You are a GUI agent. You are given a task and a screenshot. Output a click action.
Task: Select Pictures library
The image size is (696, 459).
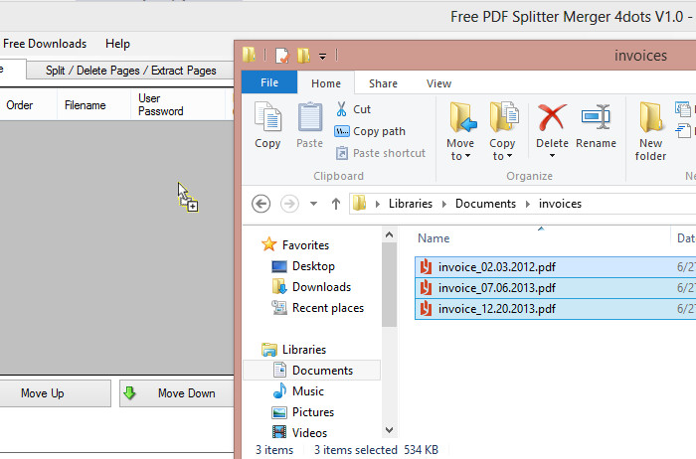pyautogui.click(x=313, y=412)
